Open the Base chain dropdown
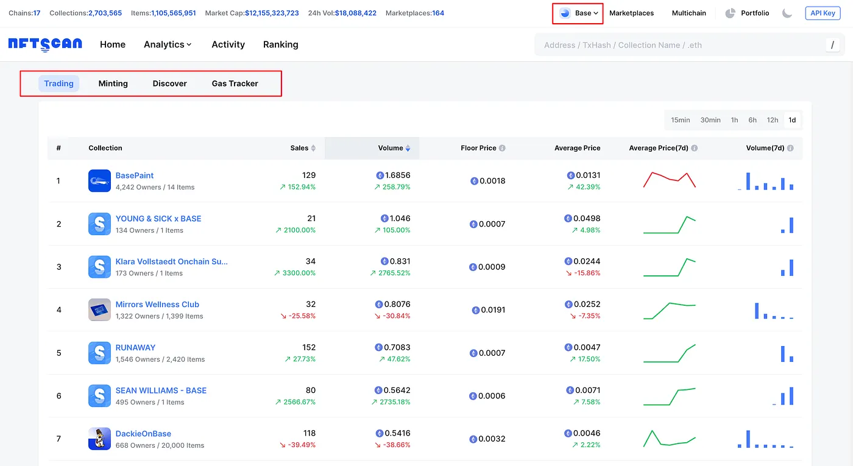This screenshot has width=853, height=466. point(578,13)
